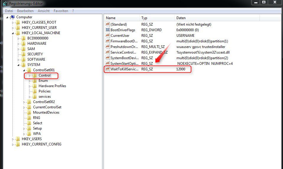Click the Hardware Profiles folder icon
Image resolution: width=283 pixels, height=169 pixels.
point(35,86)
